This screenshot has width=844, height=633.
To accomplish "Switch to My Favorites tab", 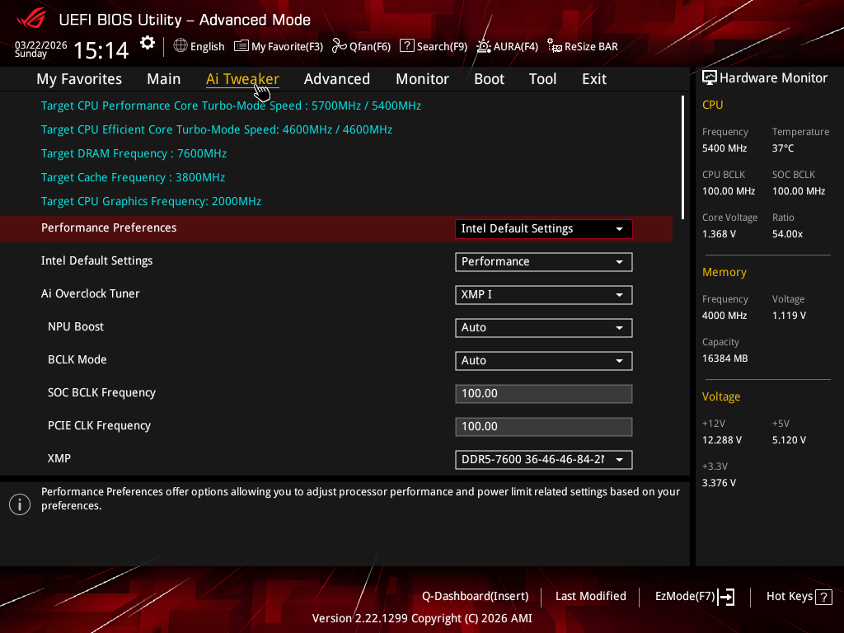I will (79, 79).
